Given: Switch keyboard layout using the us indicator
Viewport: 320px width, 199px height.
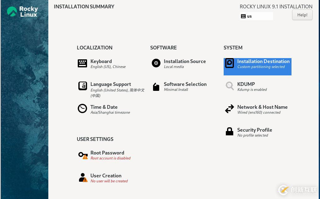Looking at the screenshot, I should (256, 16).
